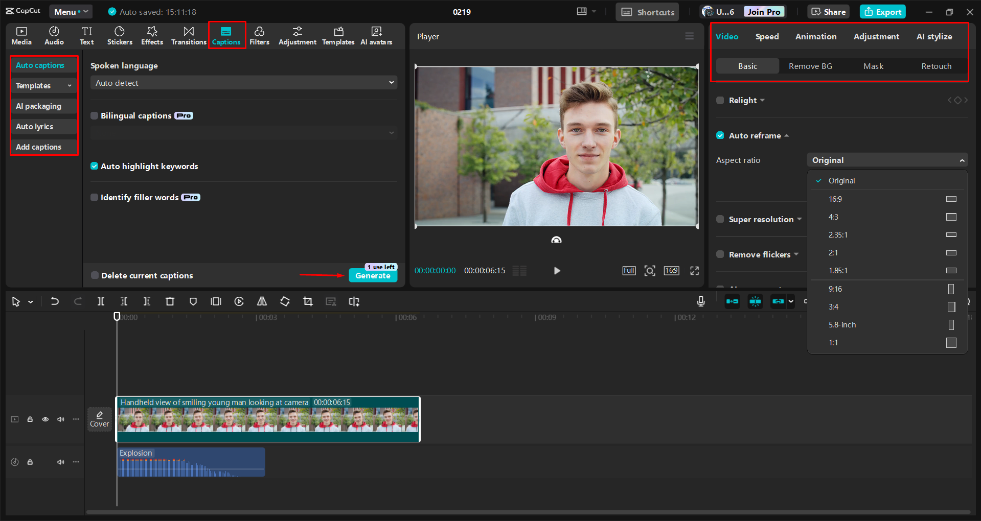The height and width of the screenshot is (521, 981).
Task: Disable Auto highlight keywords checkbox
Action: (x=95, y=166)
